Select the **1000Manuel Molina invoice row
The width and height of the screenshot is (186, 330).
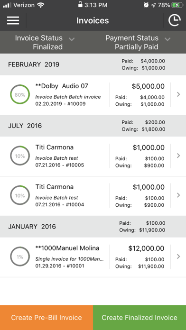93,257
